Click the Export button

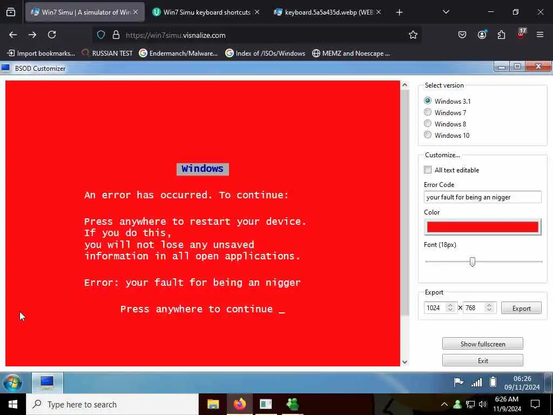(x=521, y=308)
